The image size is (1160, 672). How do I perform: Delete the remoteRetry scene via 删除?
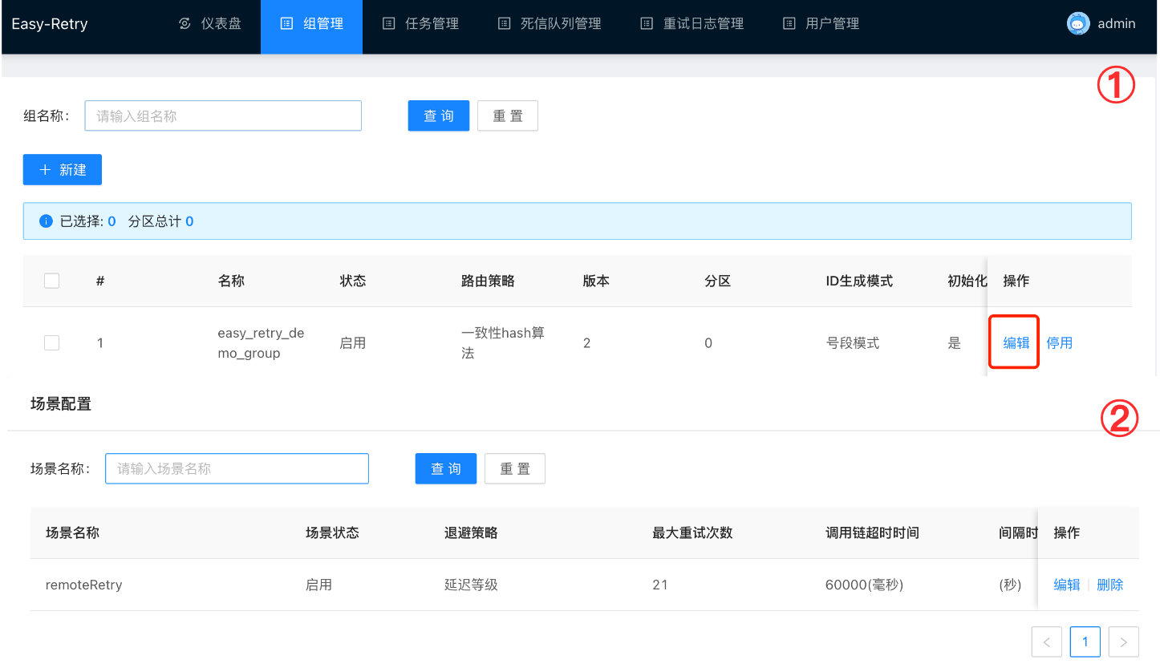tap(1109, 585)
